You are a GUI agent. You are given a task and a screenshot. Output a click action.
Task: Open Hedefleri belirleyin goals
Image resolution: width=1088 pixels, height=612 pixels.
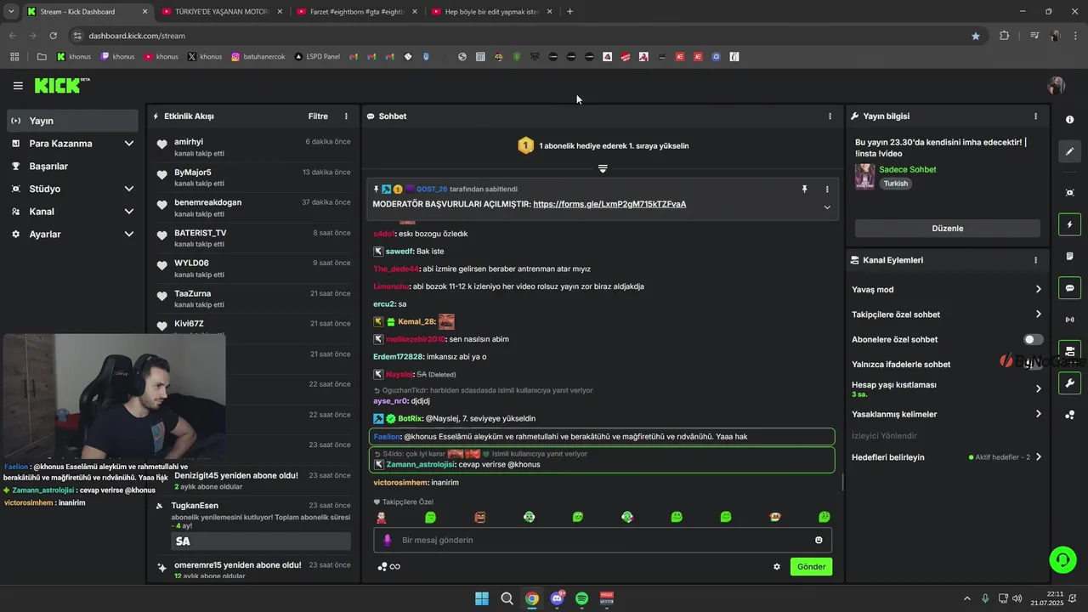947,457
